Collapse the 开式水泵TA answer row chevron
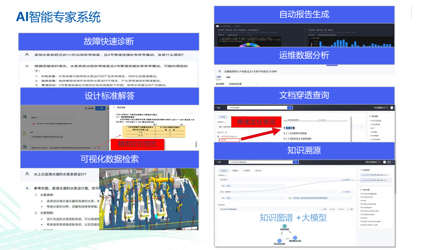This screenshot has height=250, width=444. pyautogui.click(x=352, y=180)
